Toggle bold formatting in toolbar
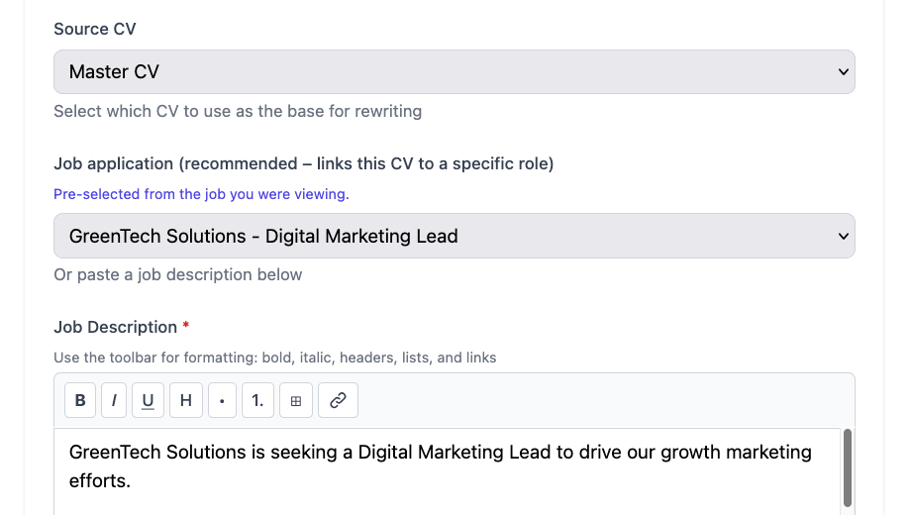Screen dimensions: 912x515 pyautogui.click(x=80, y=400)
